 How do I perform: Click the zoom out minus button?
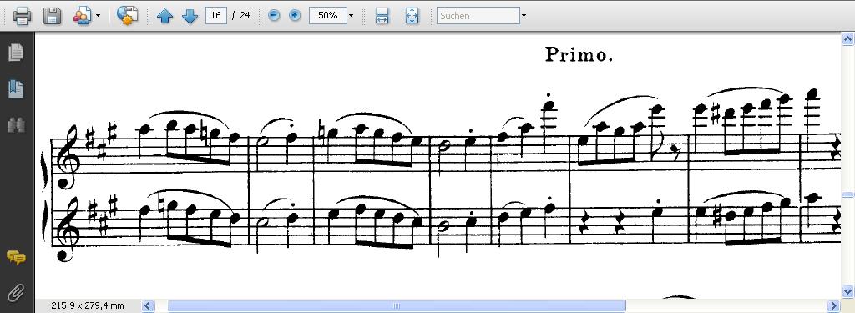(x=274, y=15)
